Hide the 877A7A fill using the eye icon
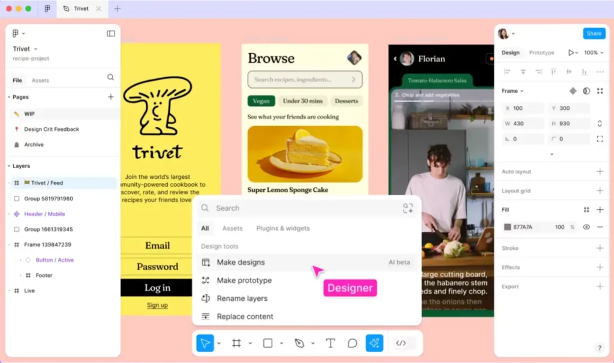The height and width of the screenshot is (363, 614). tap(586, 227)
